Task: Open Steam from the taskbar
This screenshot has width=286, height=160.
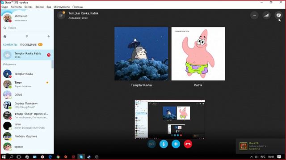Action: [x=89, y=157]
